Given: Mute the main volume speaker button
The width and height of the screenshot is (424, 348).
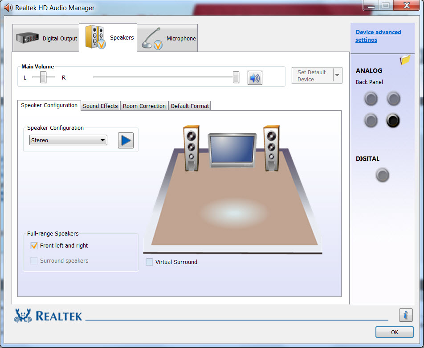Looking at the screenshot, I should (x=255, y=78).
